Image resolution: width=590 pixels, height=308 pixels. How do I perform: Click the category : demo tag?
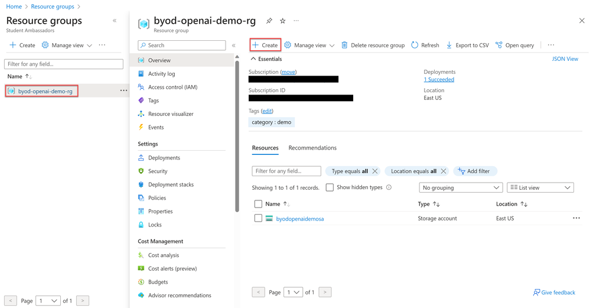tap(271, 122)
